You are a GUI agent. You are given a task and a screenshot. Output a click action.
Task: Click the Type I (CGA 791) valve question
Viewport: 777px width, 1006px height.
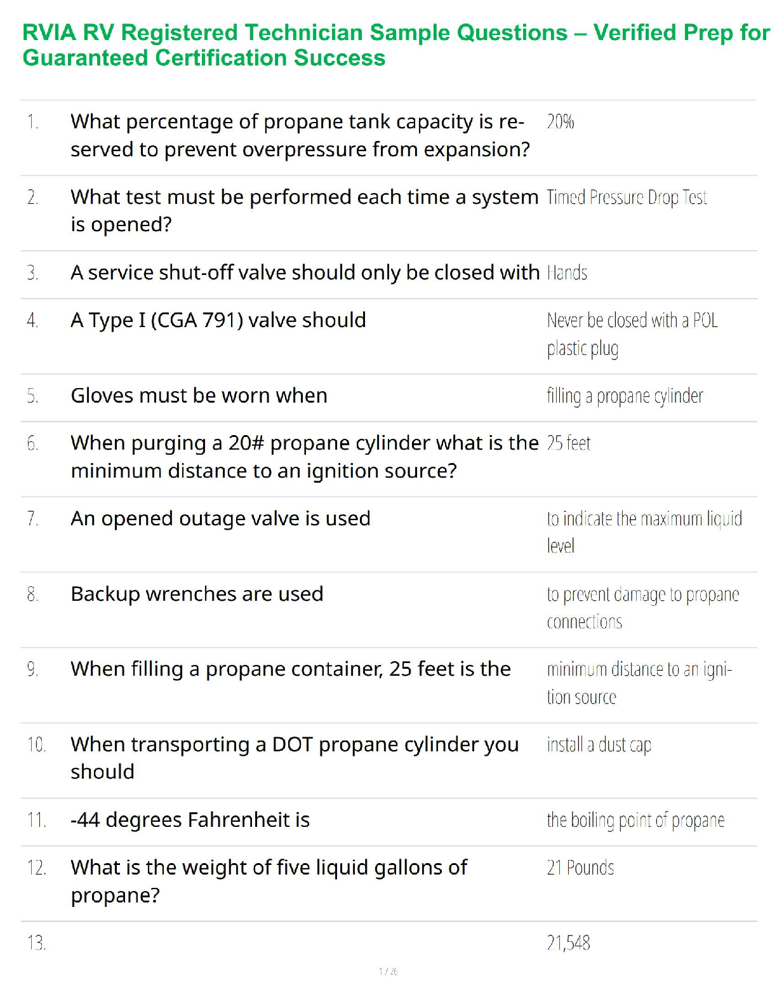point(218,320)
